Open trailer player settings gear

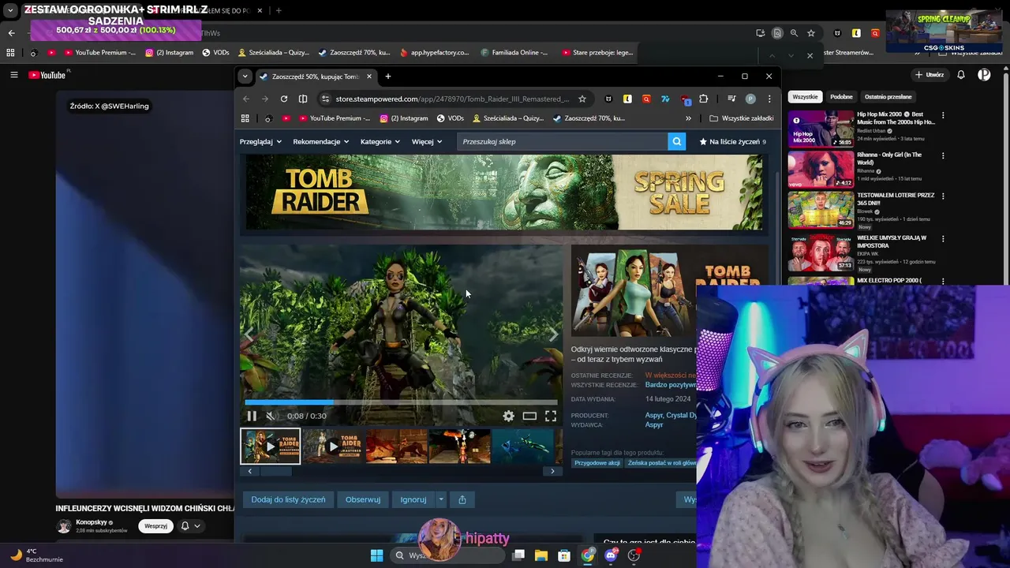pyautogui.click(x=509, y=416)
